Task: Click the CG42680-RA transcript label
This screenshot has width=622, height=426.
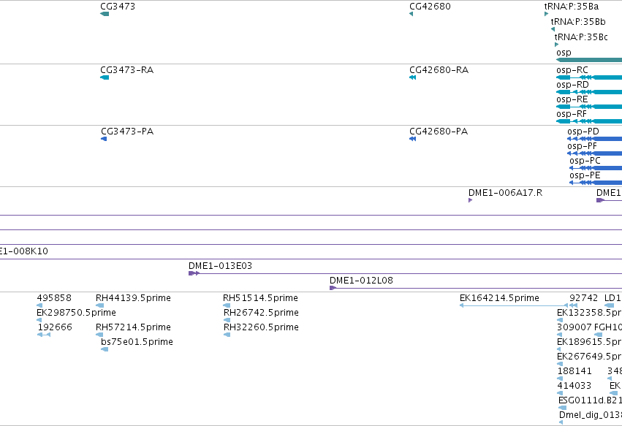Action: (x=439, y=70)
